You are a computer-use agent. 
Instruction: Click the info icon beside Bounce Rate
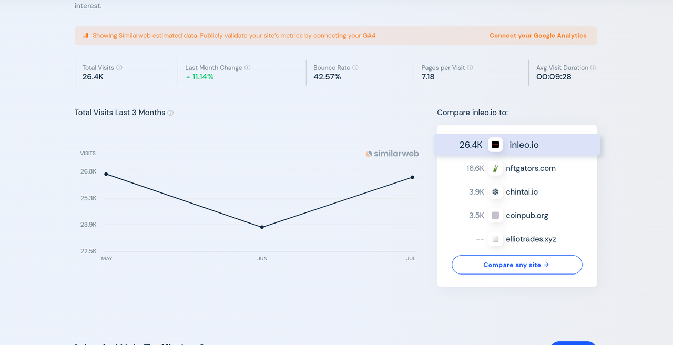click(x=355, y=68)
